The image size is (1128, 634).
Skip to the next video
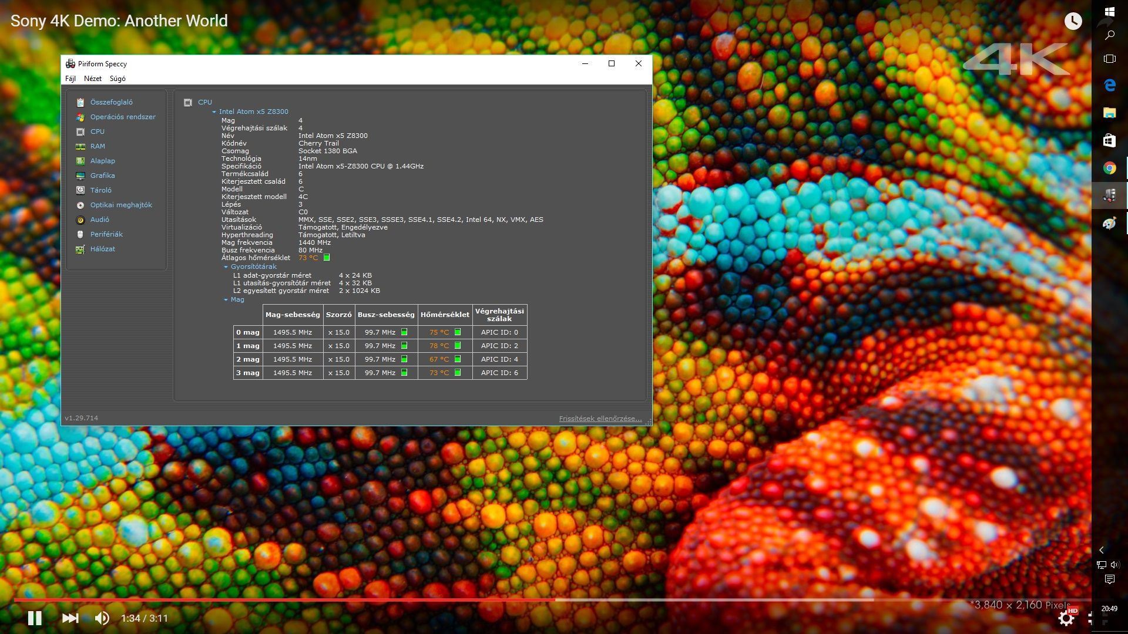(70, 618)
